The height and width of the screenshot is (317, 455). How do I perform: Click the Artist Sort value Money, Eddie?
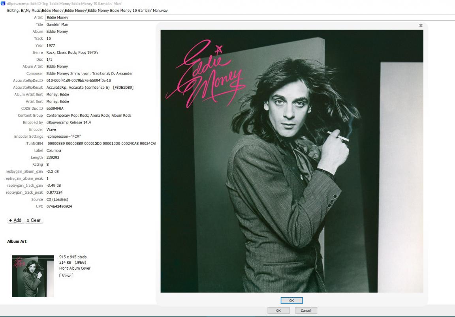tap(57, 101)
